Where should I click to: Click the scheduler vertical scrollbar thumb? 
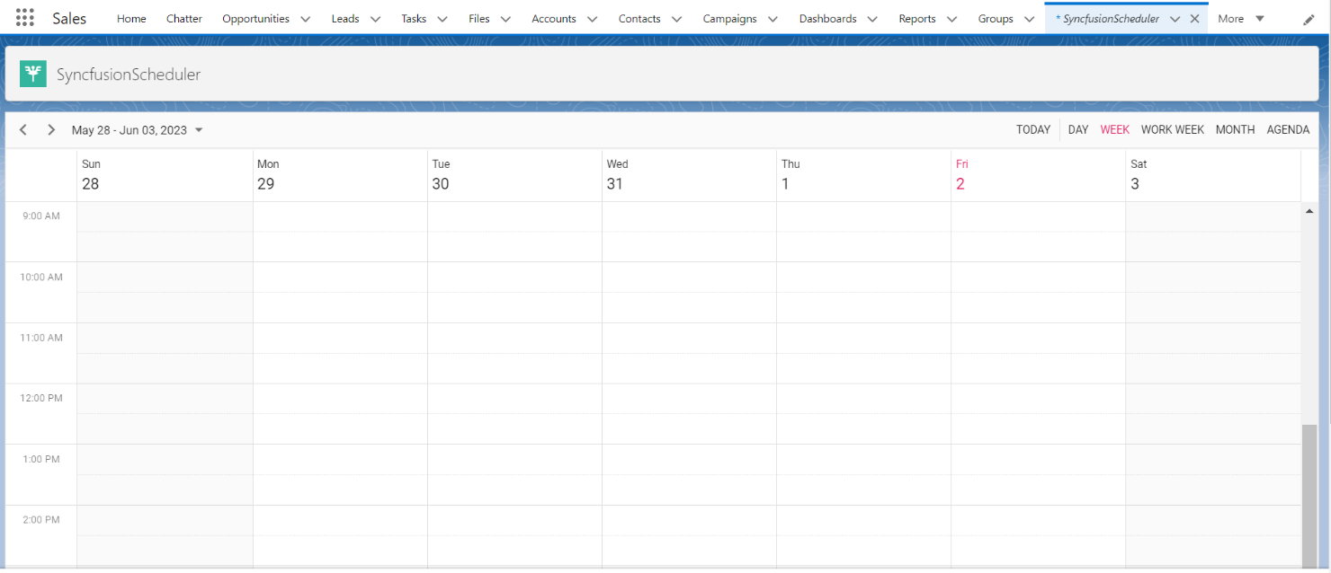tap(1309, 495)
